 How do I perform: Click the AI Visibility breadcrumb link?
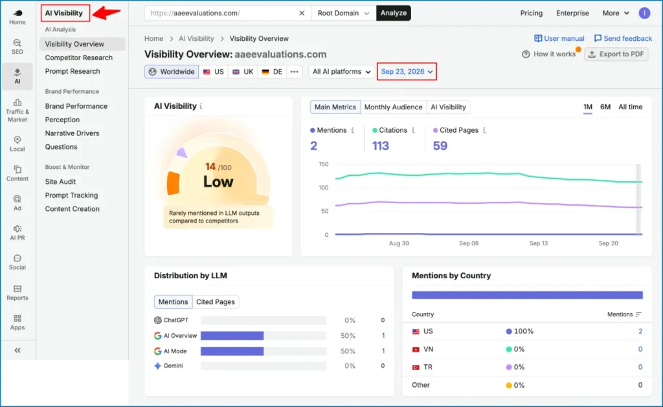click(x=196, y=38)
